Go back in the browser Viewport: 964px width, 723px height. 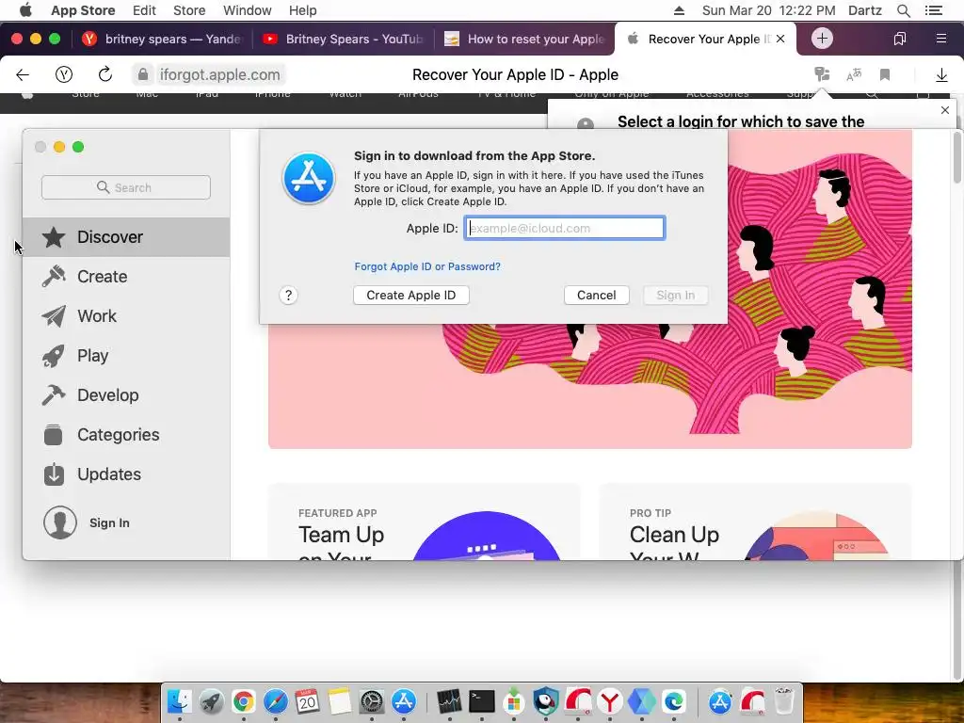[23, 75]
